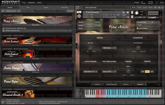Click the refresh libraries icon
Screen dimensions: 165x105
click(x=3, y=11)
